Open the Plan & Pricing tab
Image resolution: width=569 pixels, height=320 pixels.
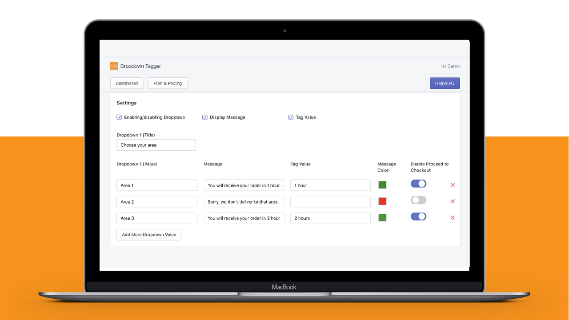point(168,83)
